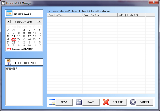Click the employee avatar icon
The image size is (160, 111).
click(9, 62)
